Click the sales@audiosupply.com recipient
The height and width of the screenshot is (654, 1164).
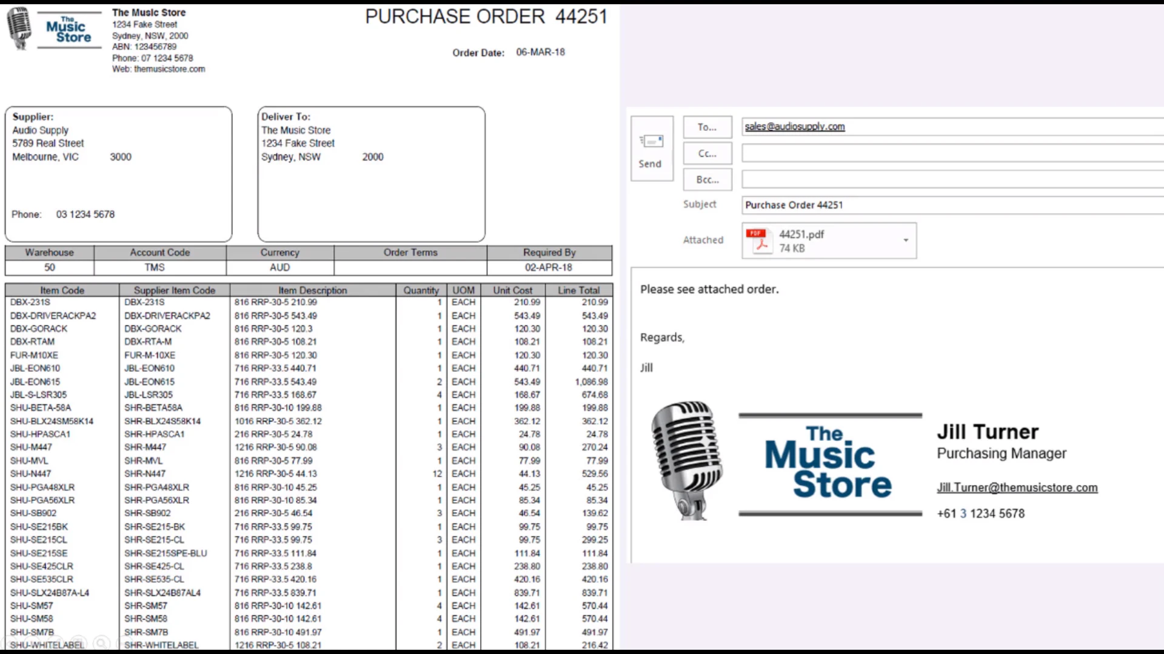coord(794,127)
